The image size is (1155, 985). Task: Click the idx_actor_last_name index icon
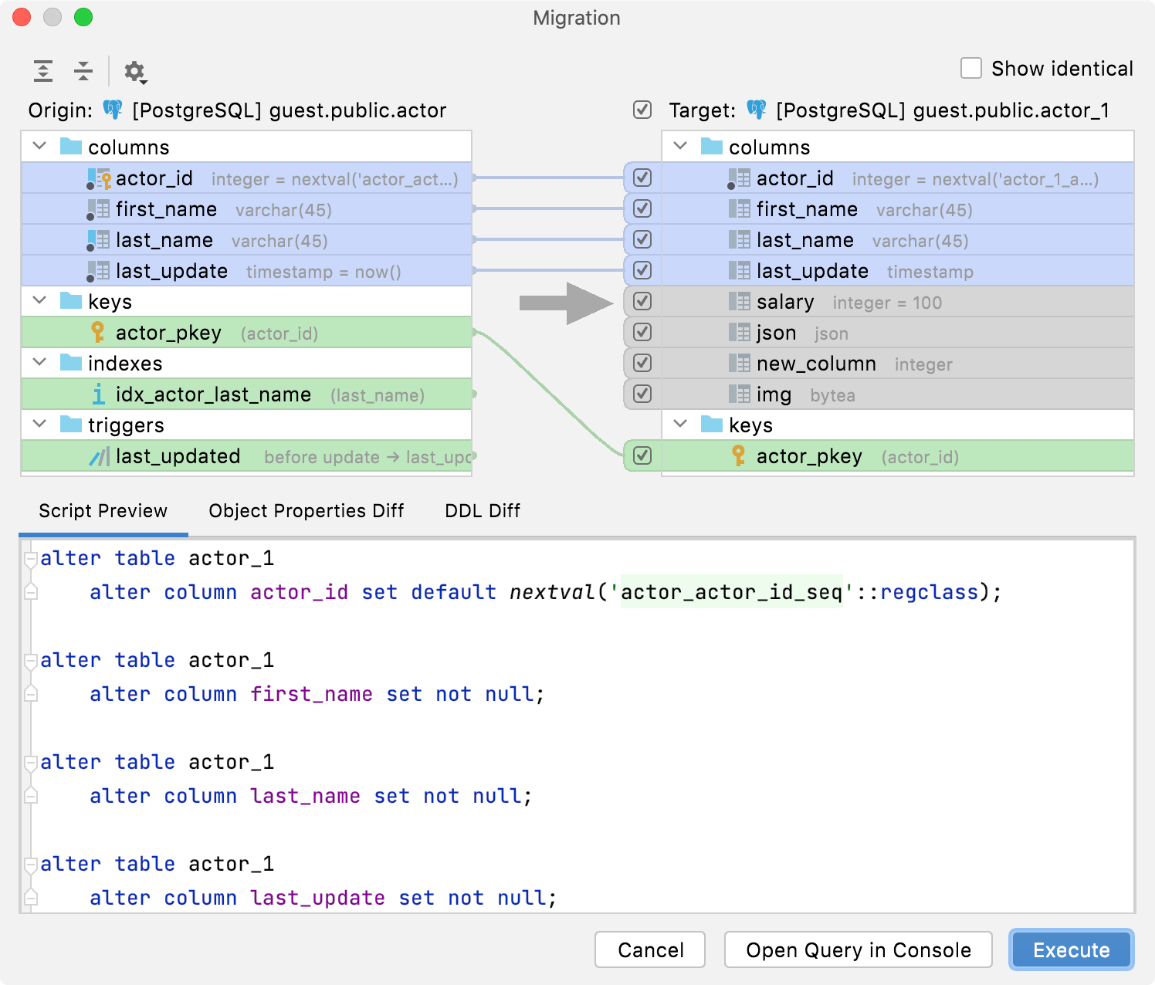98,394
